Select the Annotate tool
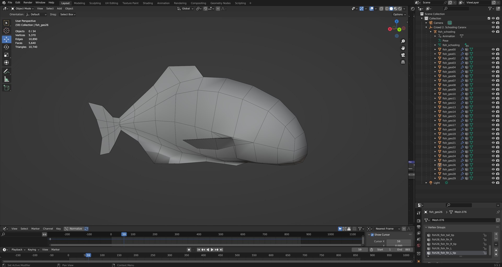 [7, 71]
